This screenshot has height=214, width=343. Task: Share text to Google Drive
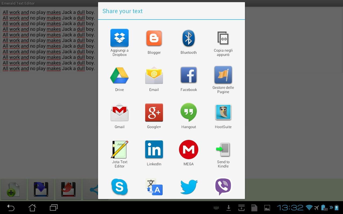[120, 80]
